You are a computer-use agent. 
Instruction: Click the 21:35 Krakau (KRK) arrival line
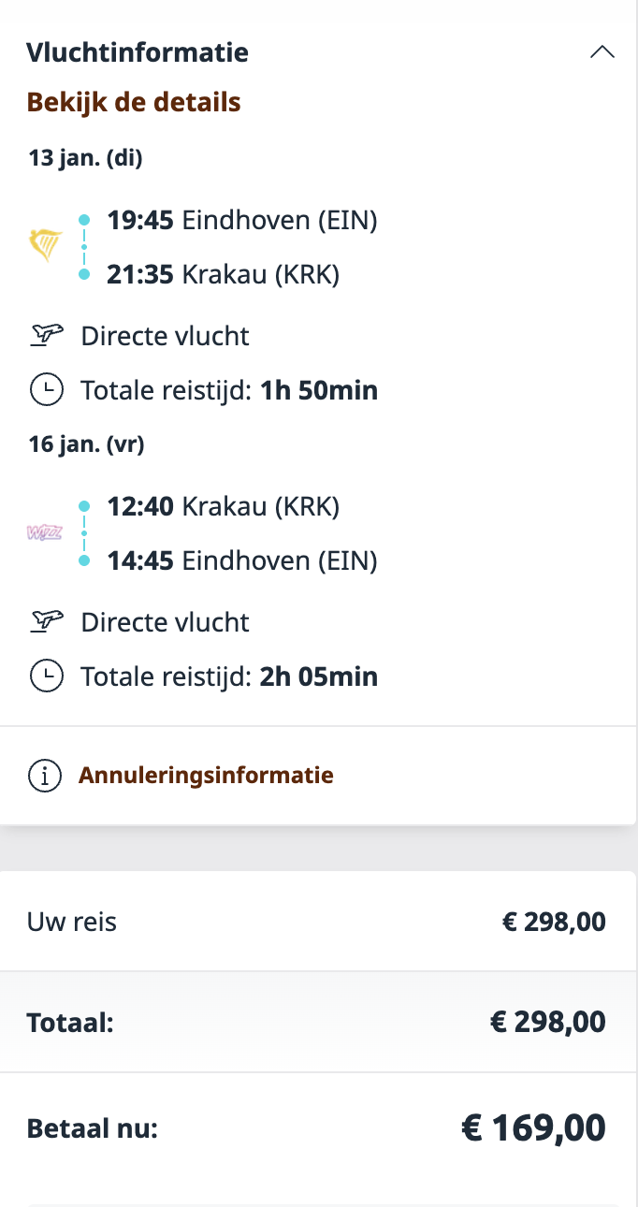click(x=224, y=275)
